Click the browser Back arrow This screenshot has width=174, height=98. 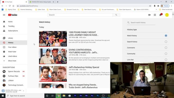coord(2,6)
